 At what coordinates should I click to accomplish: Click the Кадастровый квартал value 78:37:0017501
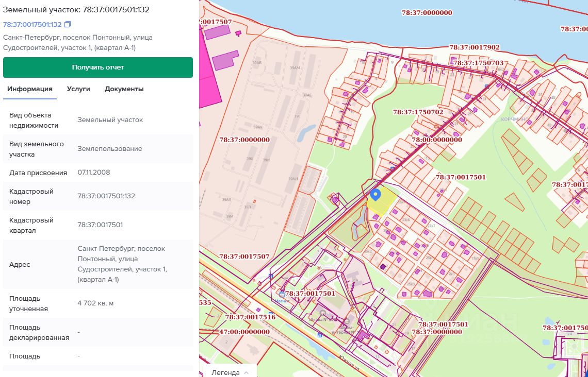click(100, 225)
